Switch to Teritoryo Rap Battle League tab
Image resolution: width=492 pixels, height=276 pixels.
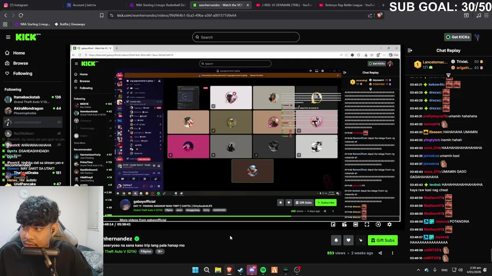[348, 5]
